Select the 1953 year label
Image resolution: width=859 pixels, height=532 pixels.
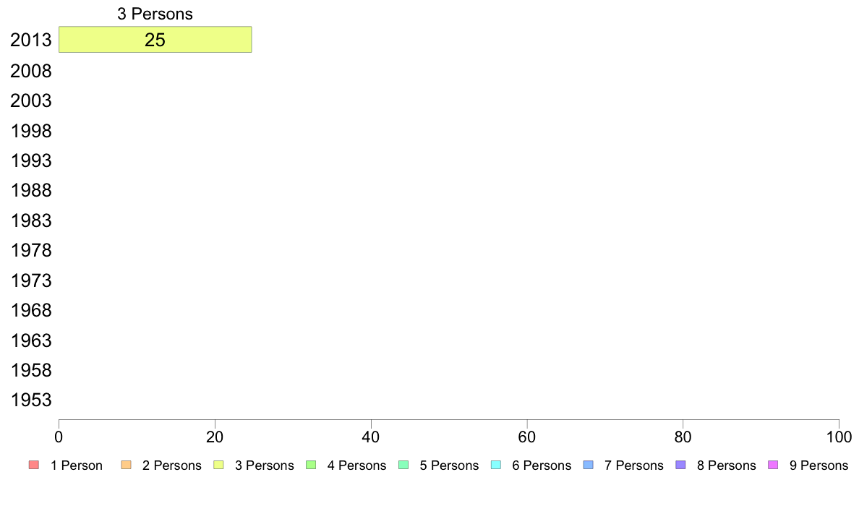(31, 400)
